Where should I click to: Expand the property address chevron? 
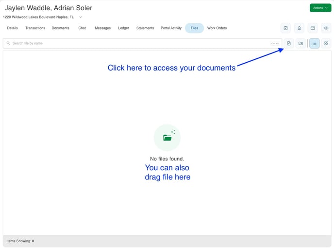(81, 17)
